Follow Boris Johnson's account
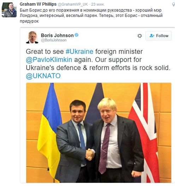Viewport: 175px width, 186px height. pos(158,36)
